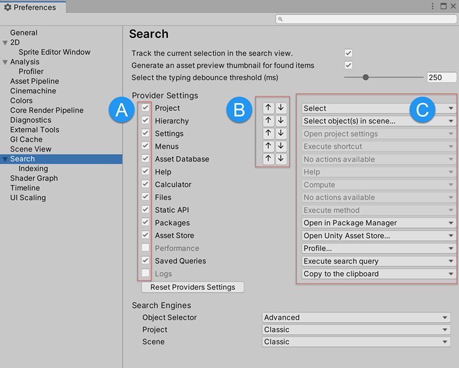
Task: Move Menus provider up
Action: (x=268, y=146)
